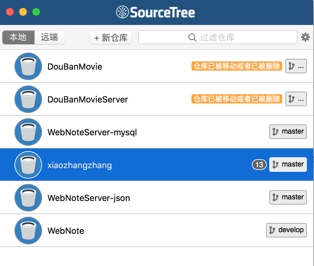The image size is (314, 266).
Task: Click the DouBanMovieServer repository bucket icon
Action: pyautogui.click(x=28, y=99)
